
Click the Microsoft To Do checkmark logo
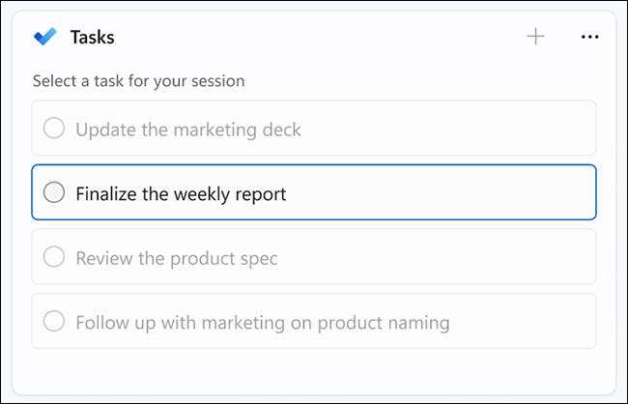point(45,38)
